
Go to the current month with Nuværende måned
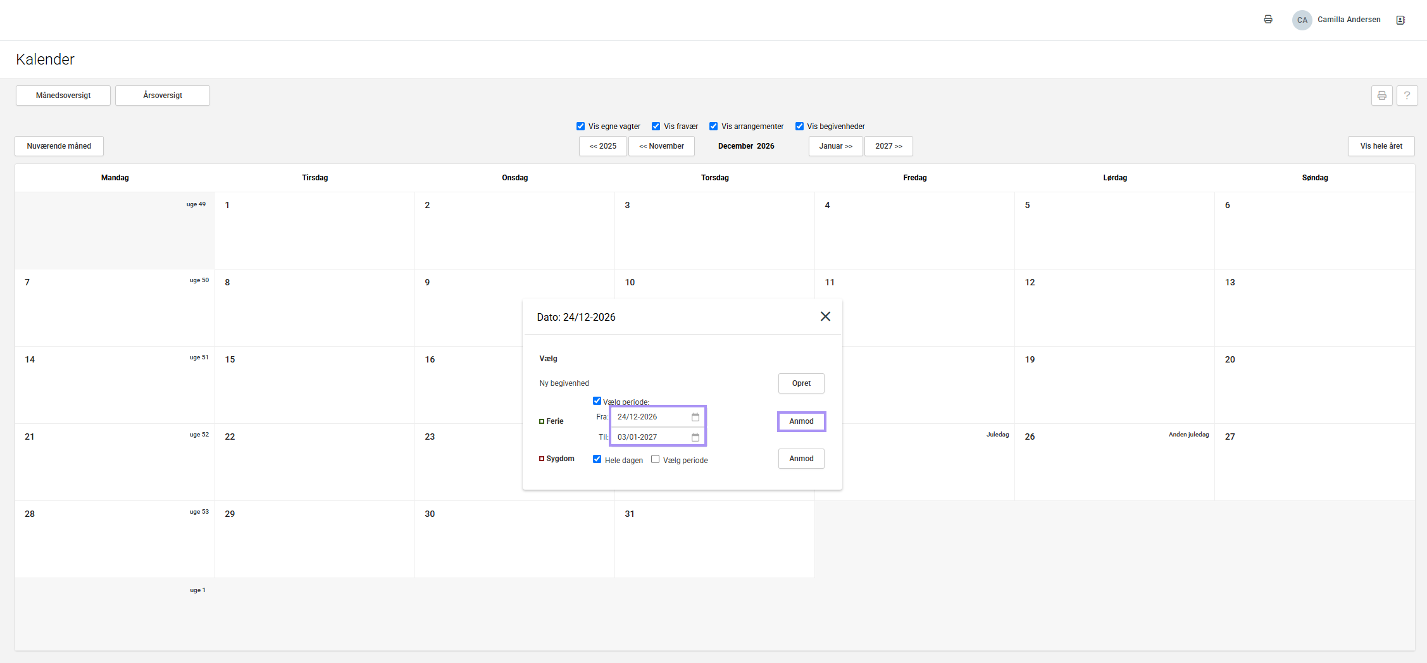59,146
